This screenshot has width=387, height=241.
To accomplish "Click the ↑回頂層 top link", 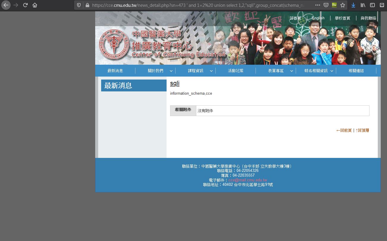I will [362, 130].
